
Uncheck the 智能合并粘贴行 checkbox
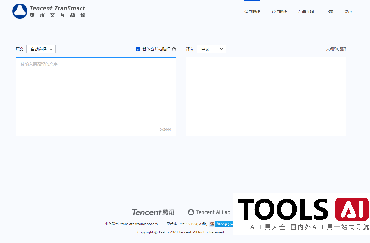point(138,49)
